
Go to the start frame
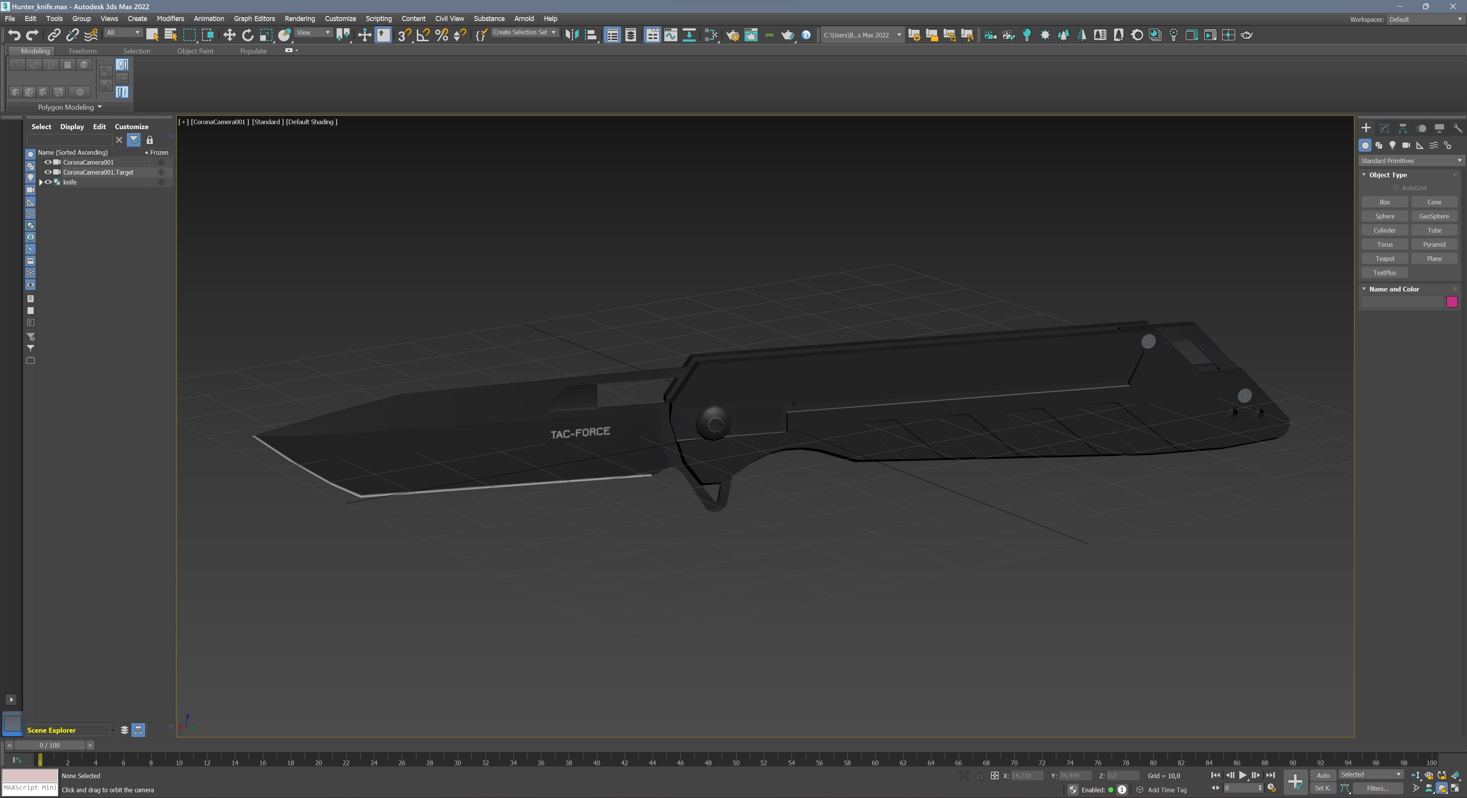(1215, 775)
